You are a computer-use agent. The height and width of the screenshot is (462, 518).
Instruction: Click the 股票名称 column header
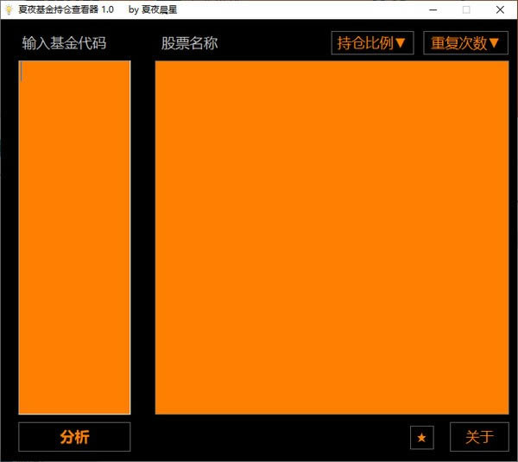[x=190, y=43]
